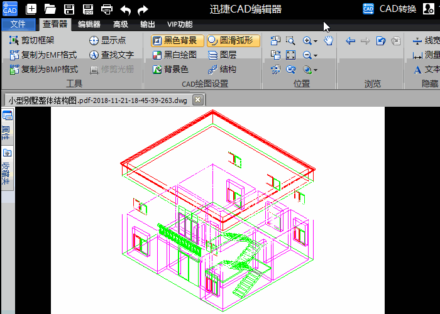Switch to the VIP功能 tab
The height and width of the screenshot is (314, 440).
pyautogui.click(x=180, y=24)
